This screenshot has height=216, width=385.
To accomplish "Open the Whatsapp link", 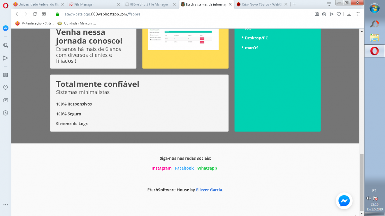I will [207, 168].
